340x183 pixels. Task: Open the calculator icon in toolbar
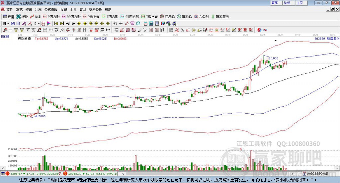[151, 24]
